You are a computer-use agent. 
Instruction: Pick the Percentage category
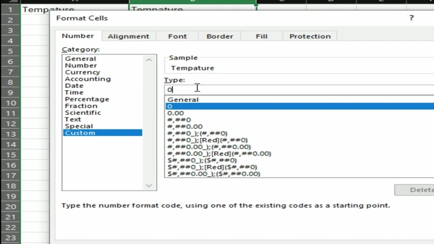pyautogui.click(x=102, y=99)
